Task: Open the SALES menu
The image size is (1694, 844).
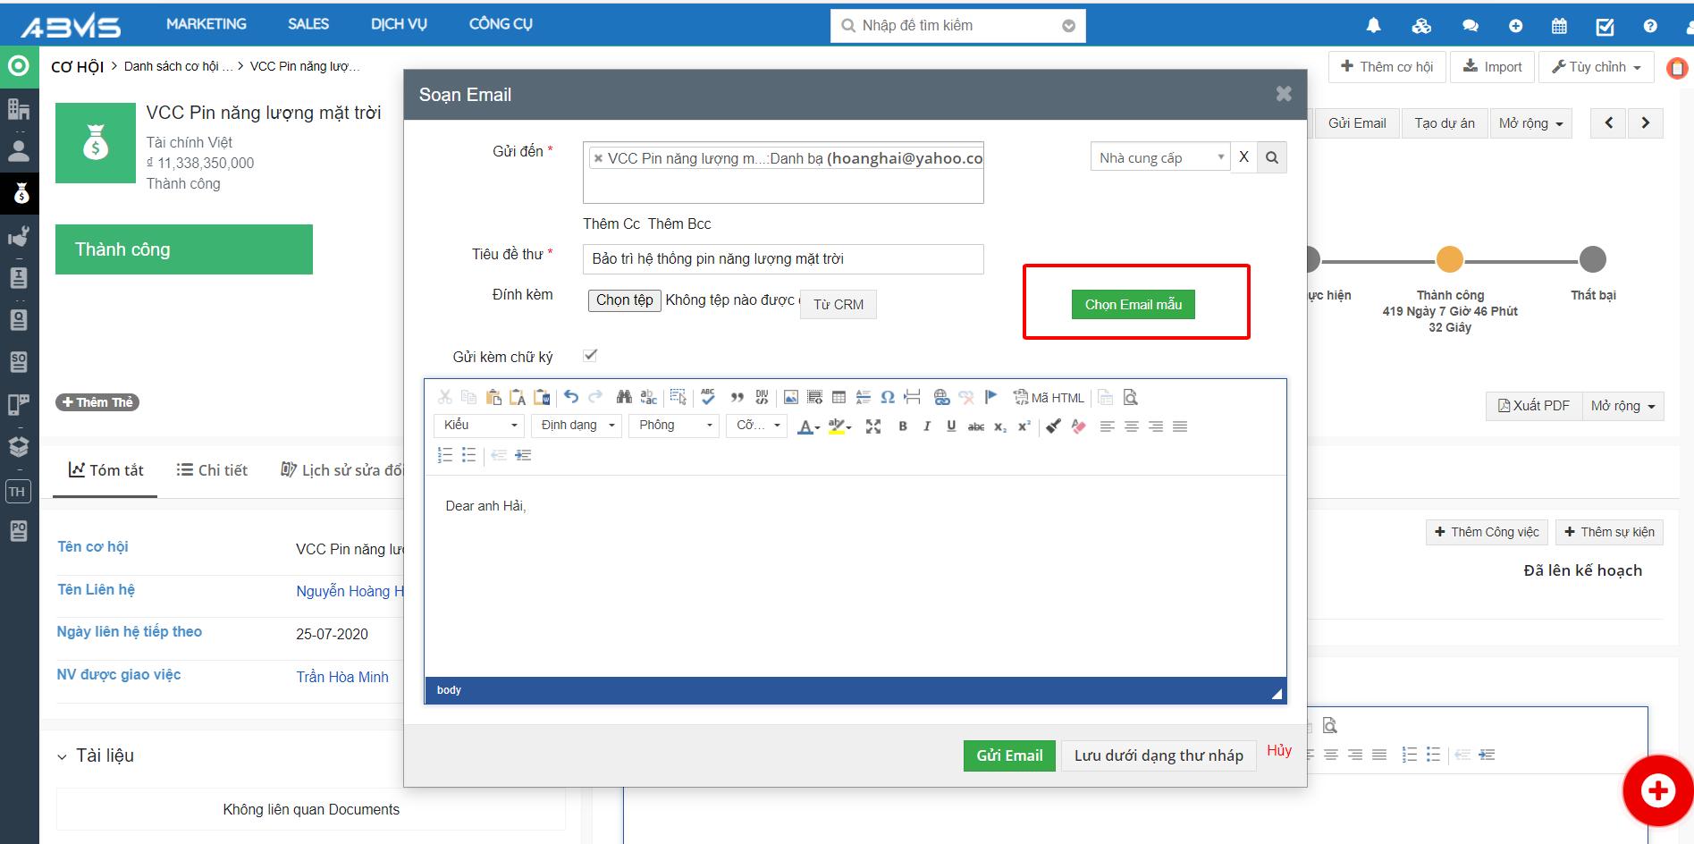Action: click(308, 24)
